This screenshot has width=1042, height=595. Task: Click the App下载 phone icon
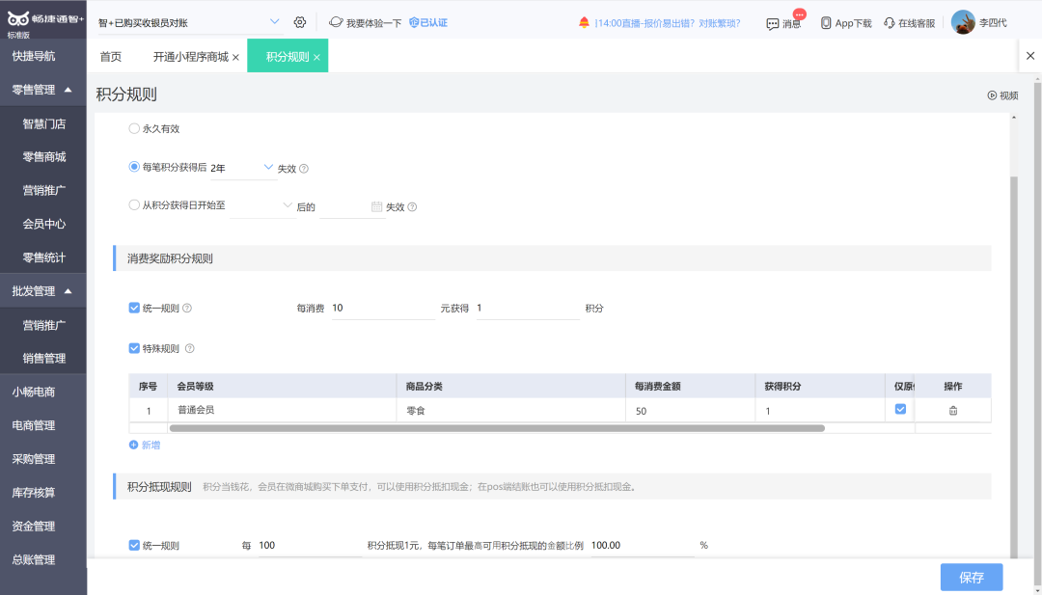[825, 22]
